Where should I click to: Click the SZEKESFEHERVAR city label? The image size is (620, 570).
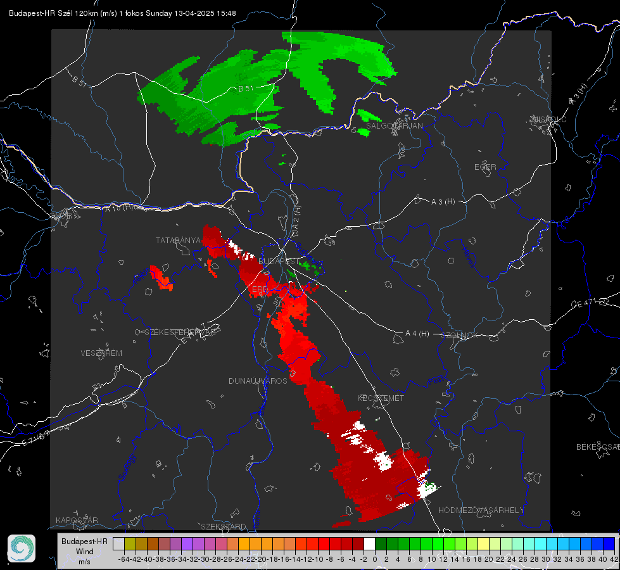(x=180, y=332)
